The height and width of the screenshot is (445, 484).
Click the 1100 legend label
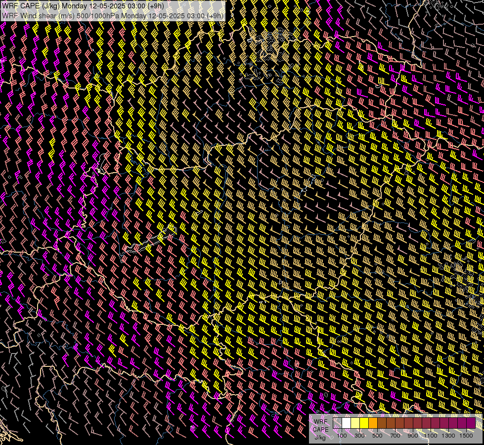(430, 436)
